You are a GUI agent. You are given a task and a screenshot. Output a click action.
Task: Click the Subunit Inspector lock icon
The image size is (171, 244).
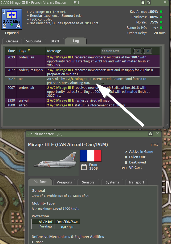coord(150,134)
